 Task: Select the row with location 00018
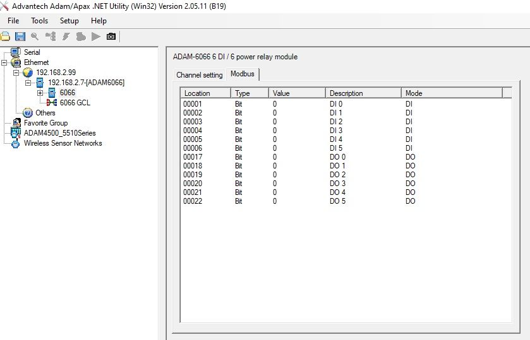(x=346, y=166)
